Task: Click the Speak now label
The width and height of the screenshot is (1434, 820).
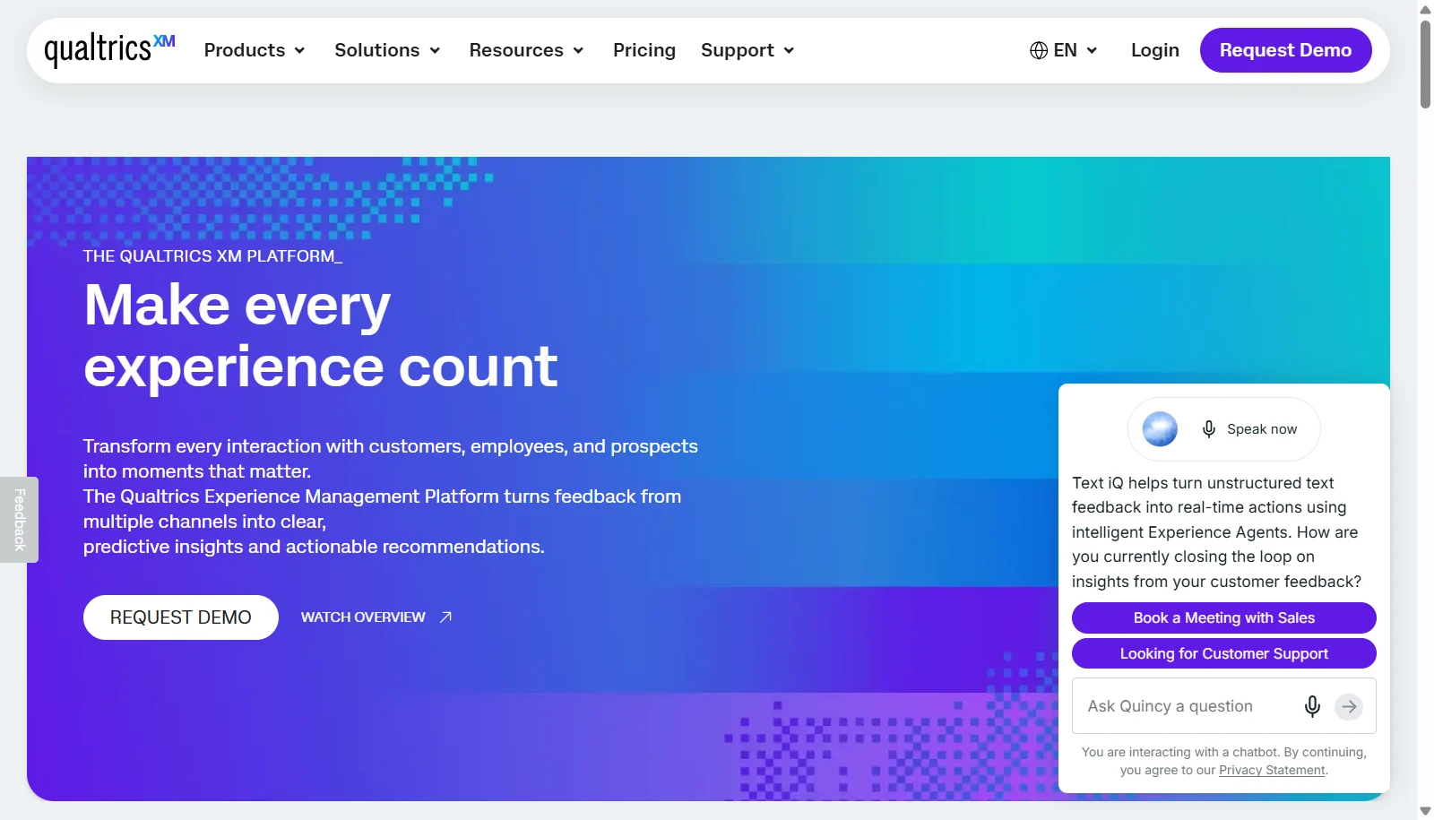Action: [1262, 429]
